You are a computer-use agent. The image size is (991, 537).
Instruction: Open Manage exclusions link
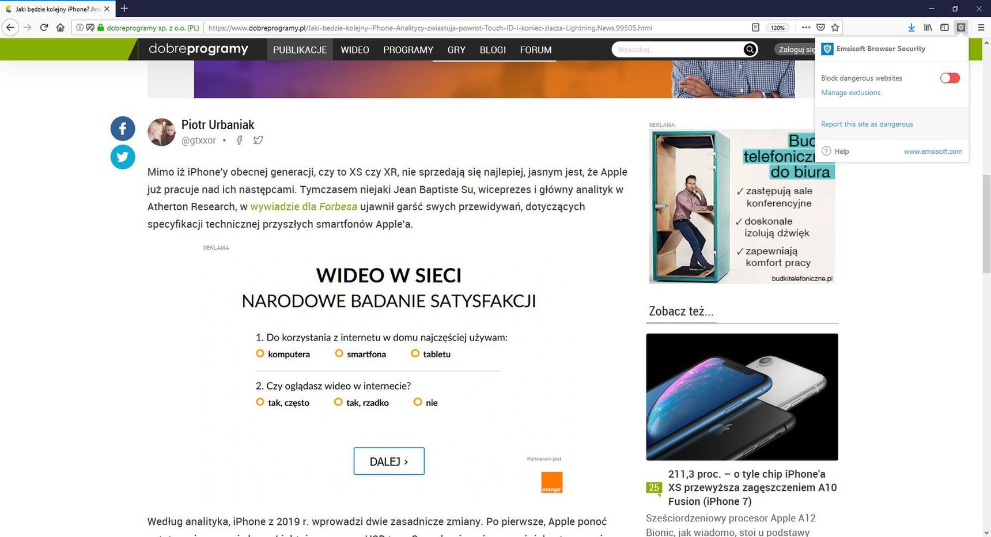(x=850, y=93)
